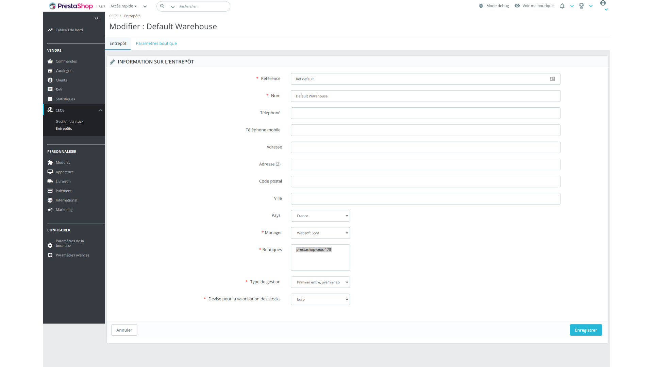Open the Type de gestion dropdown
Image resolution: width=653 pixels, height=367 pixels.
tap(320, 282)
